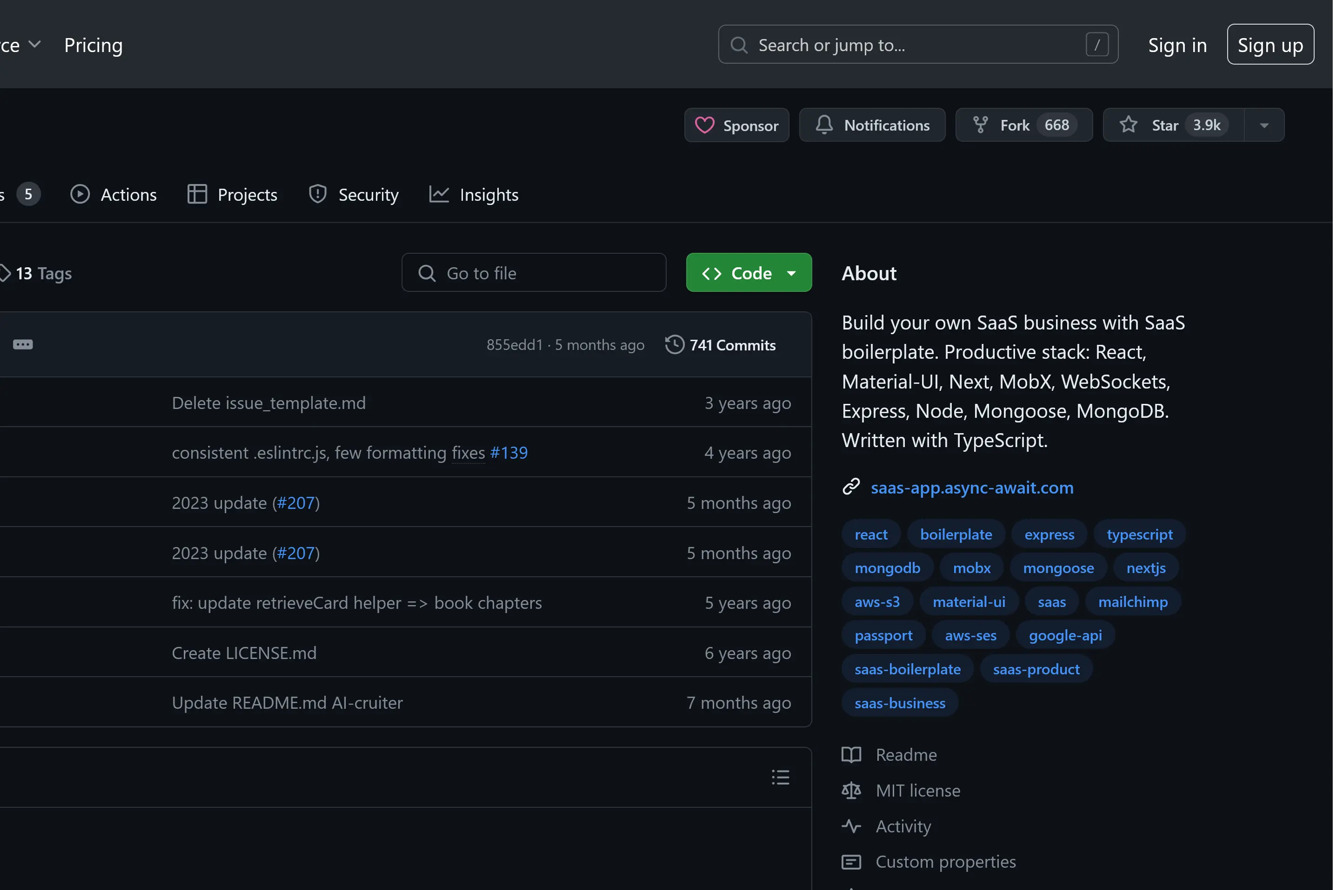Select the material-ui topic tag

(x=968, y=602)
